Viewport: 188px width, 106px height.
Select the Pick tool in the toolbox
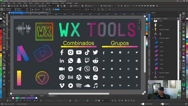4,14
